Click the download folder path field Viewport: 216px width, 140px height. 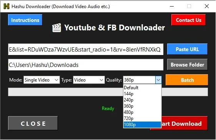pos(86,65)
